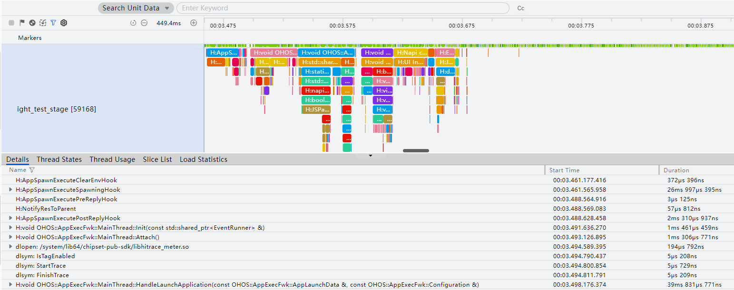
Task: Toggle the Cc case-sensitive search option
Action: (521, 8)
